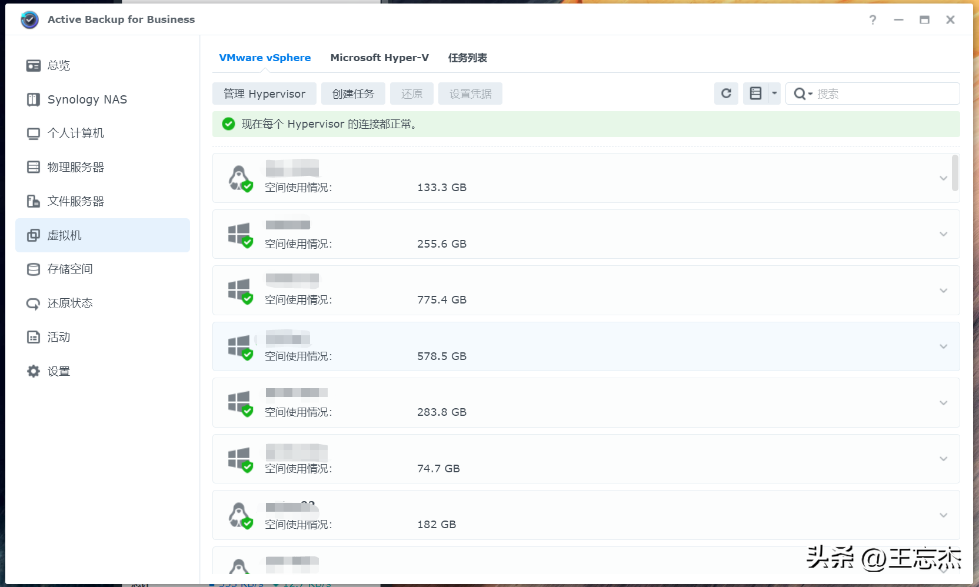Screen dimensions: 979x587
Task: Select the 个人计算机 monitor icon
Action: point(34,134)
